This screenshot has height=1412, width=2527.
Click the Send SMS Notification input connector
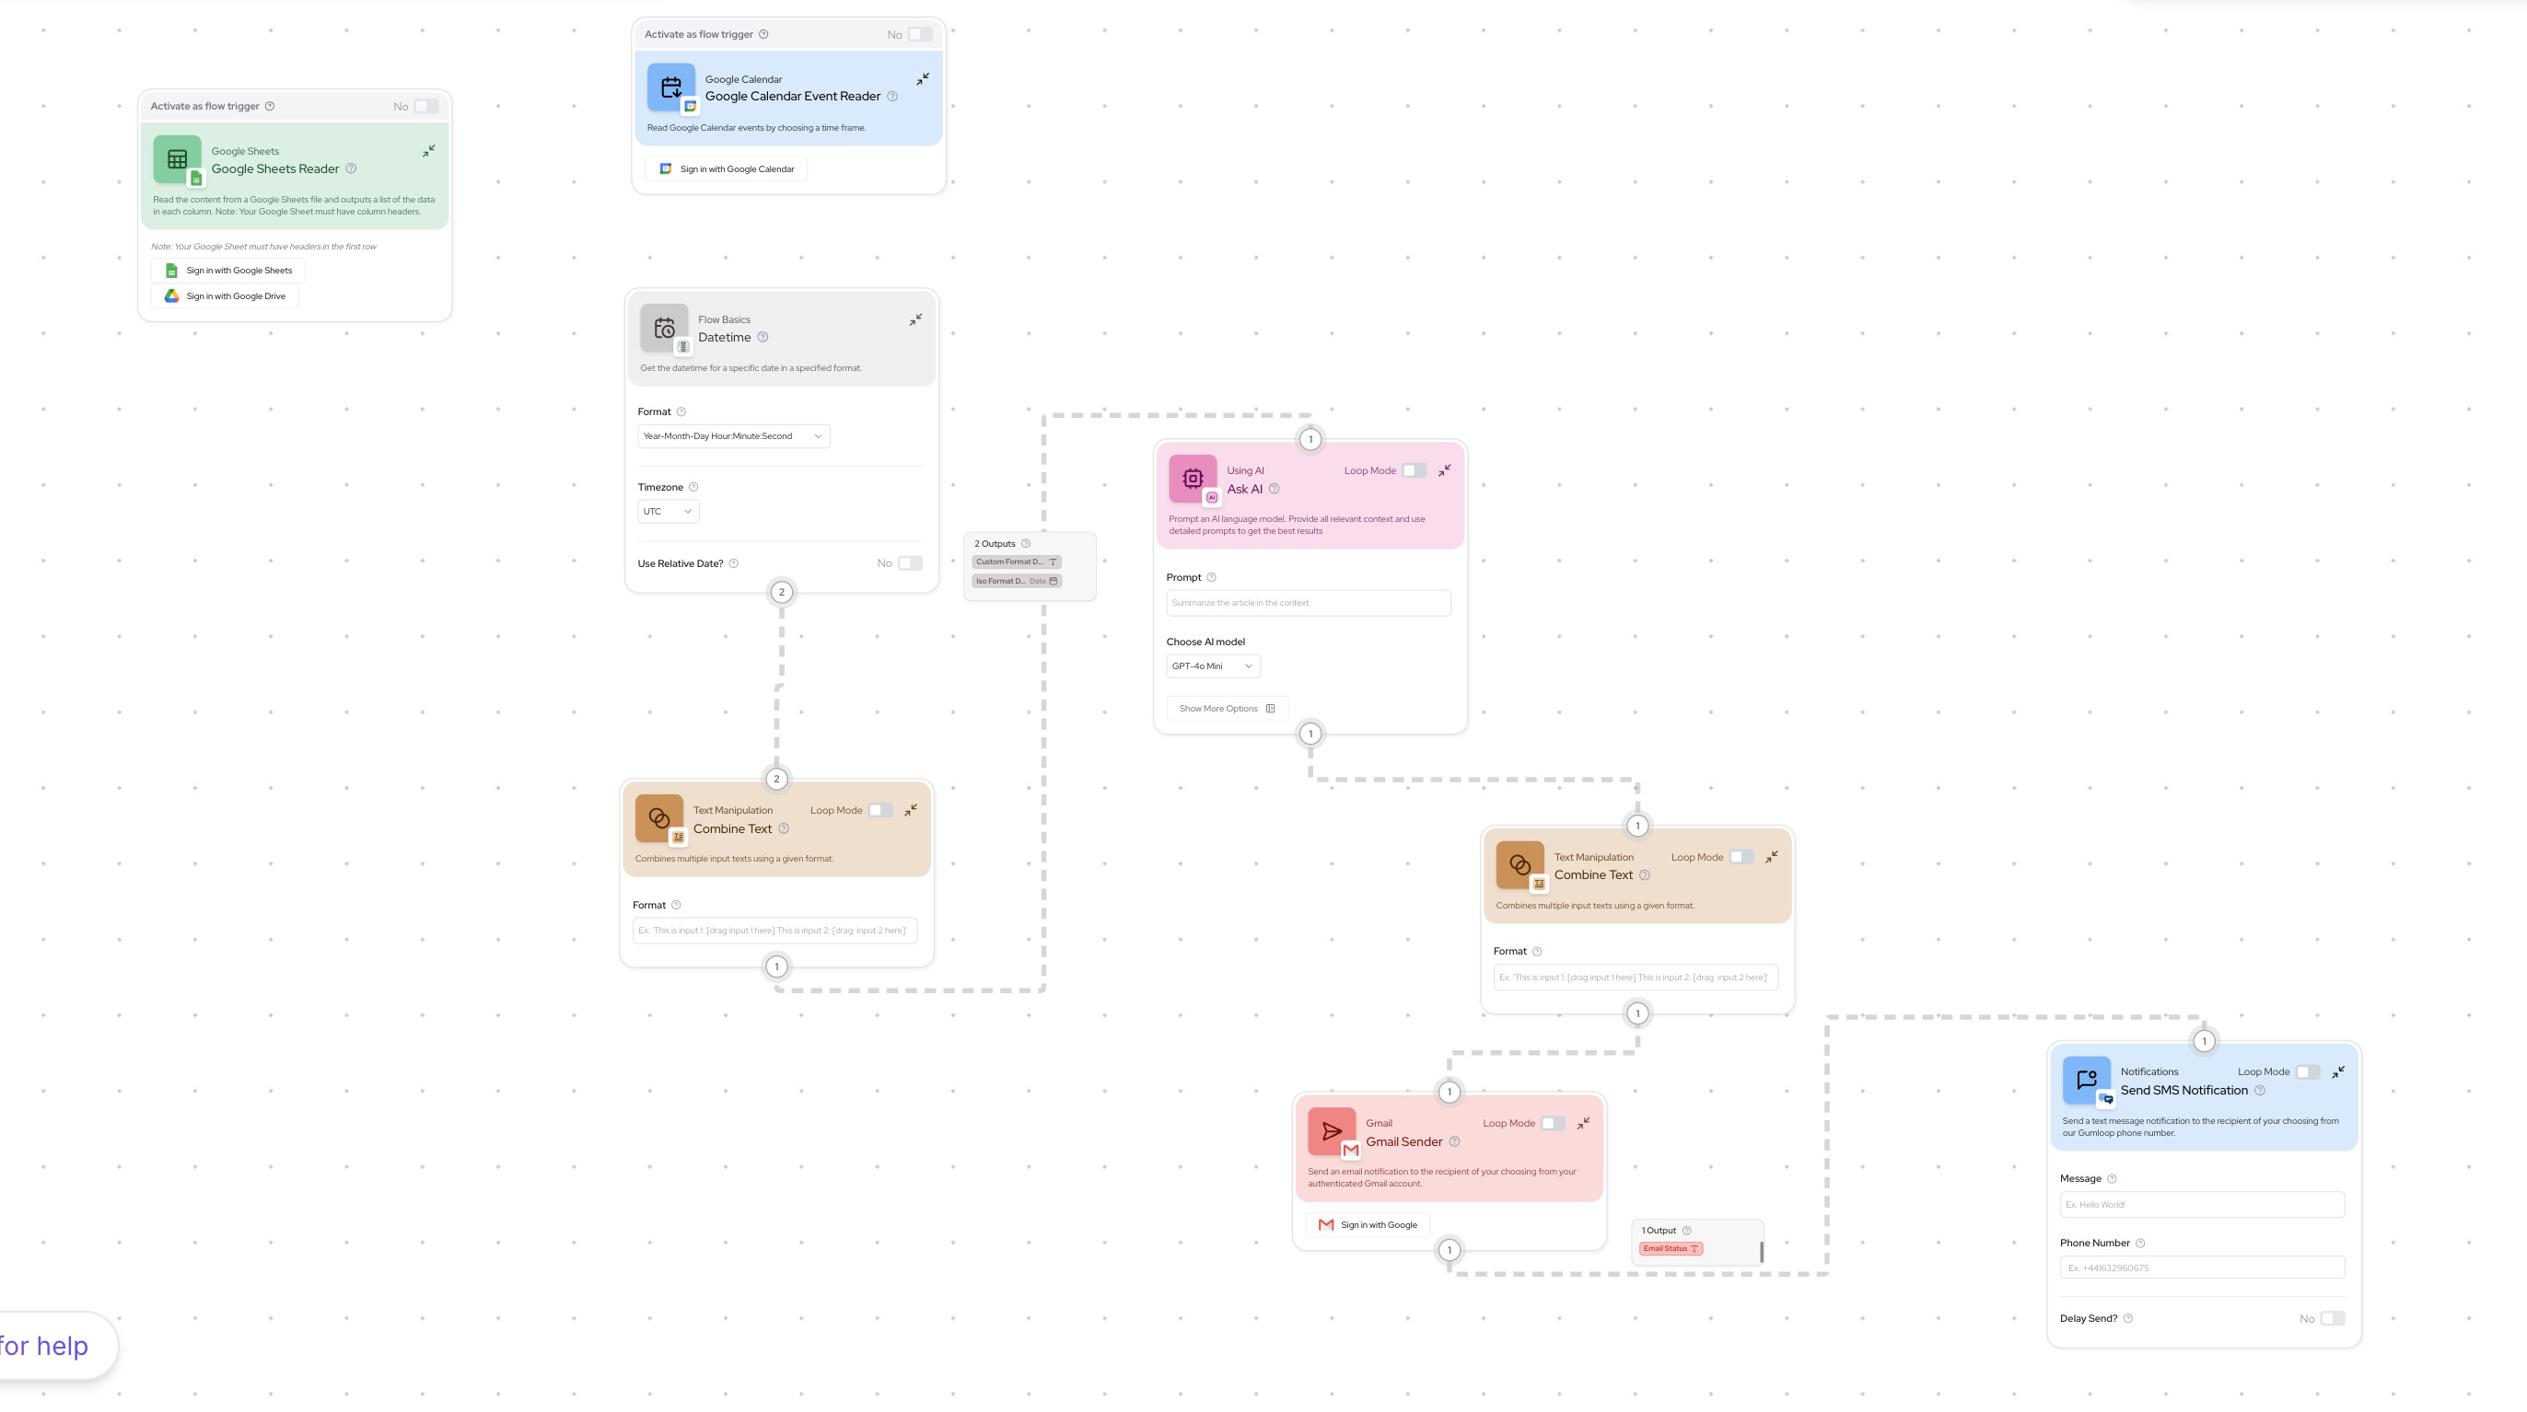[2205, 1041]
